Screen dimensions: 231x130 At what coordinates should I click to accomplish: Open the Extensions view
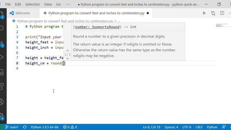coord(2,86)
